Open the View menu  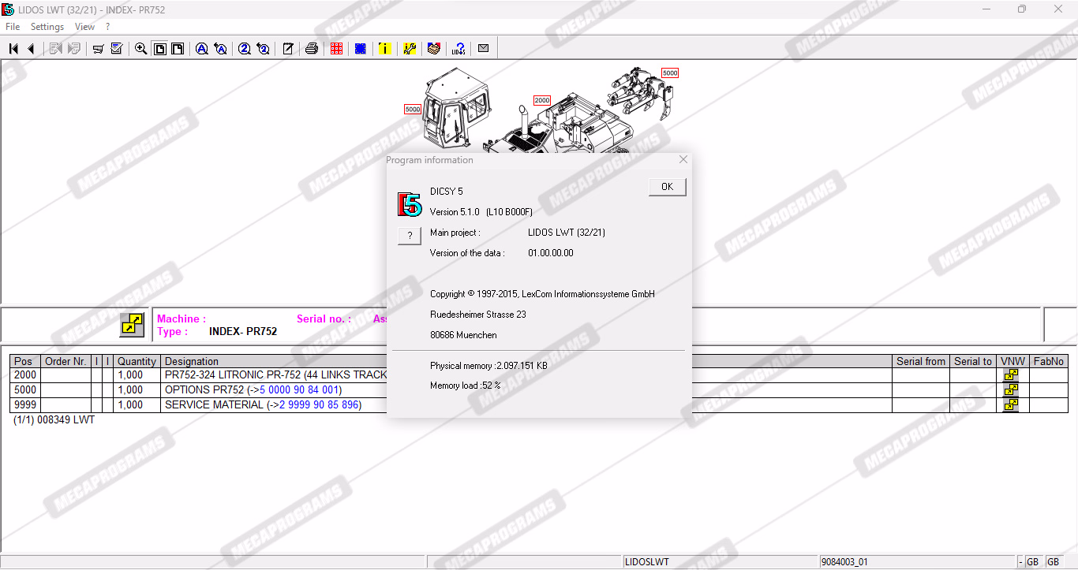click(84, 27)
